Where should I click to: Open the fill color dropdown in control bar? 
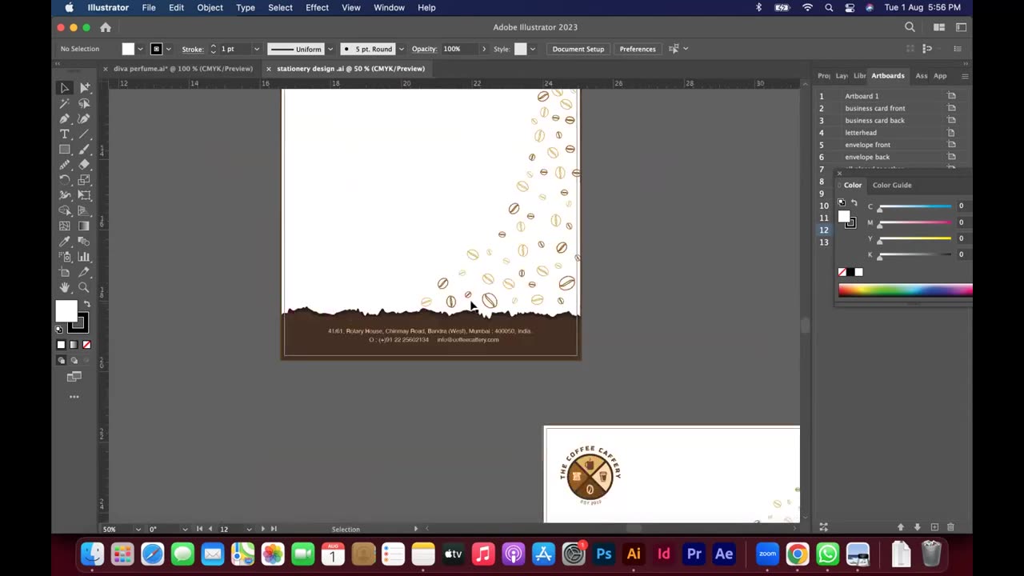click(141, 49)
